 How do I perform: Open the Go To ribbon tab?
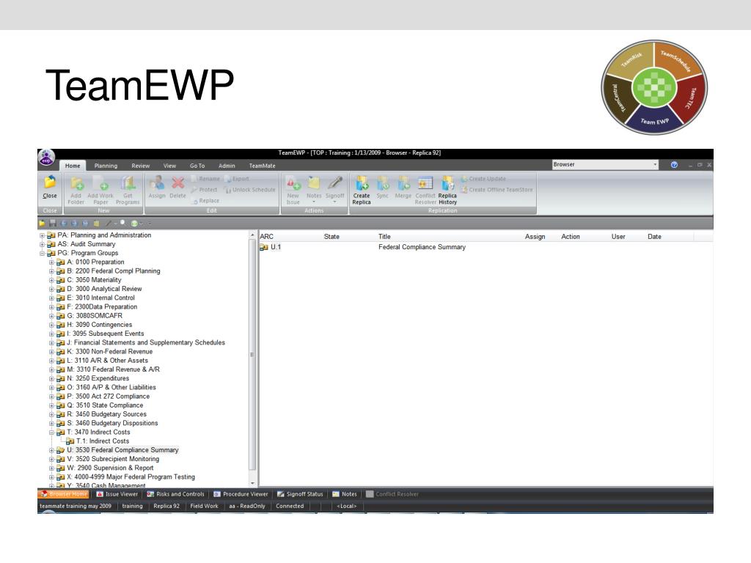pos(197,166)
